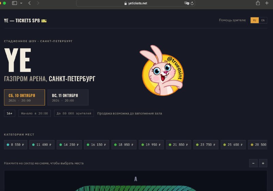Screen dimensions: 273x191
Task: Open Помощь зрителю help link
Action: point(232,20)
